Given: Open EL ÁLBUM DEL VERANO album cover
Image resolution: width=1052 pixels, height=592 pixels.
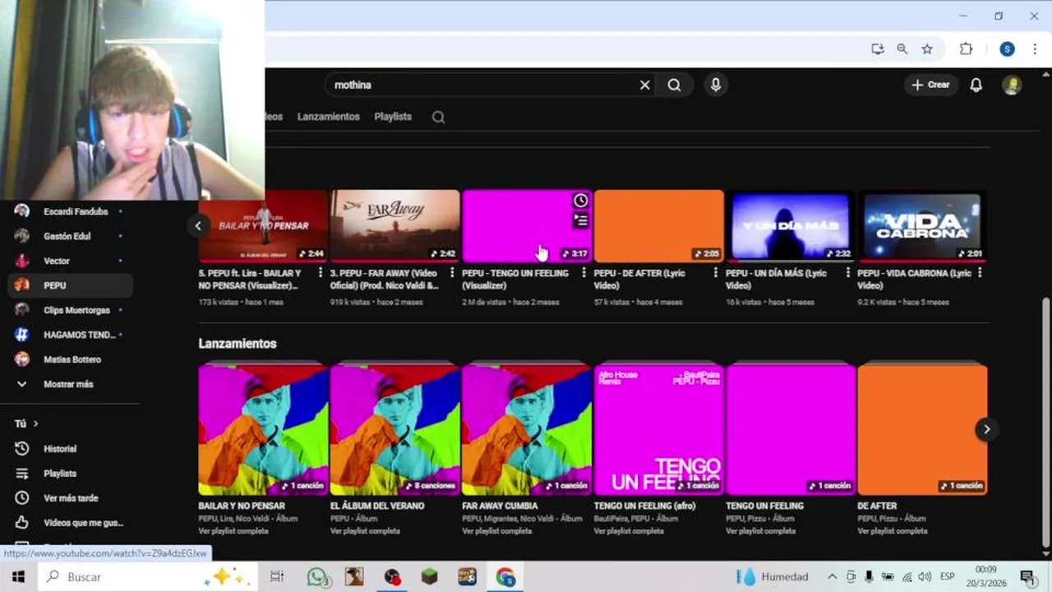Looking at the screenshot, I should pyautogui.click(x=394, y=428).
